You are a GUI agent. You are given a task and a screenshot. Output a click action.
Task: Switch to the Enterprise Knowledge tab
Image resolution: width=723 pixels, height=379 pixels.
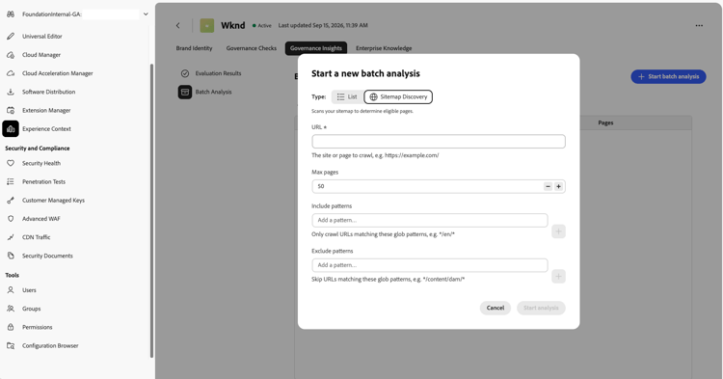click(384, 48)
